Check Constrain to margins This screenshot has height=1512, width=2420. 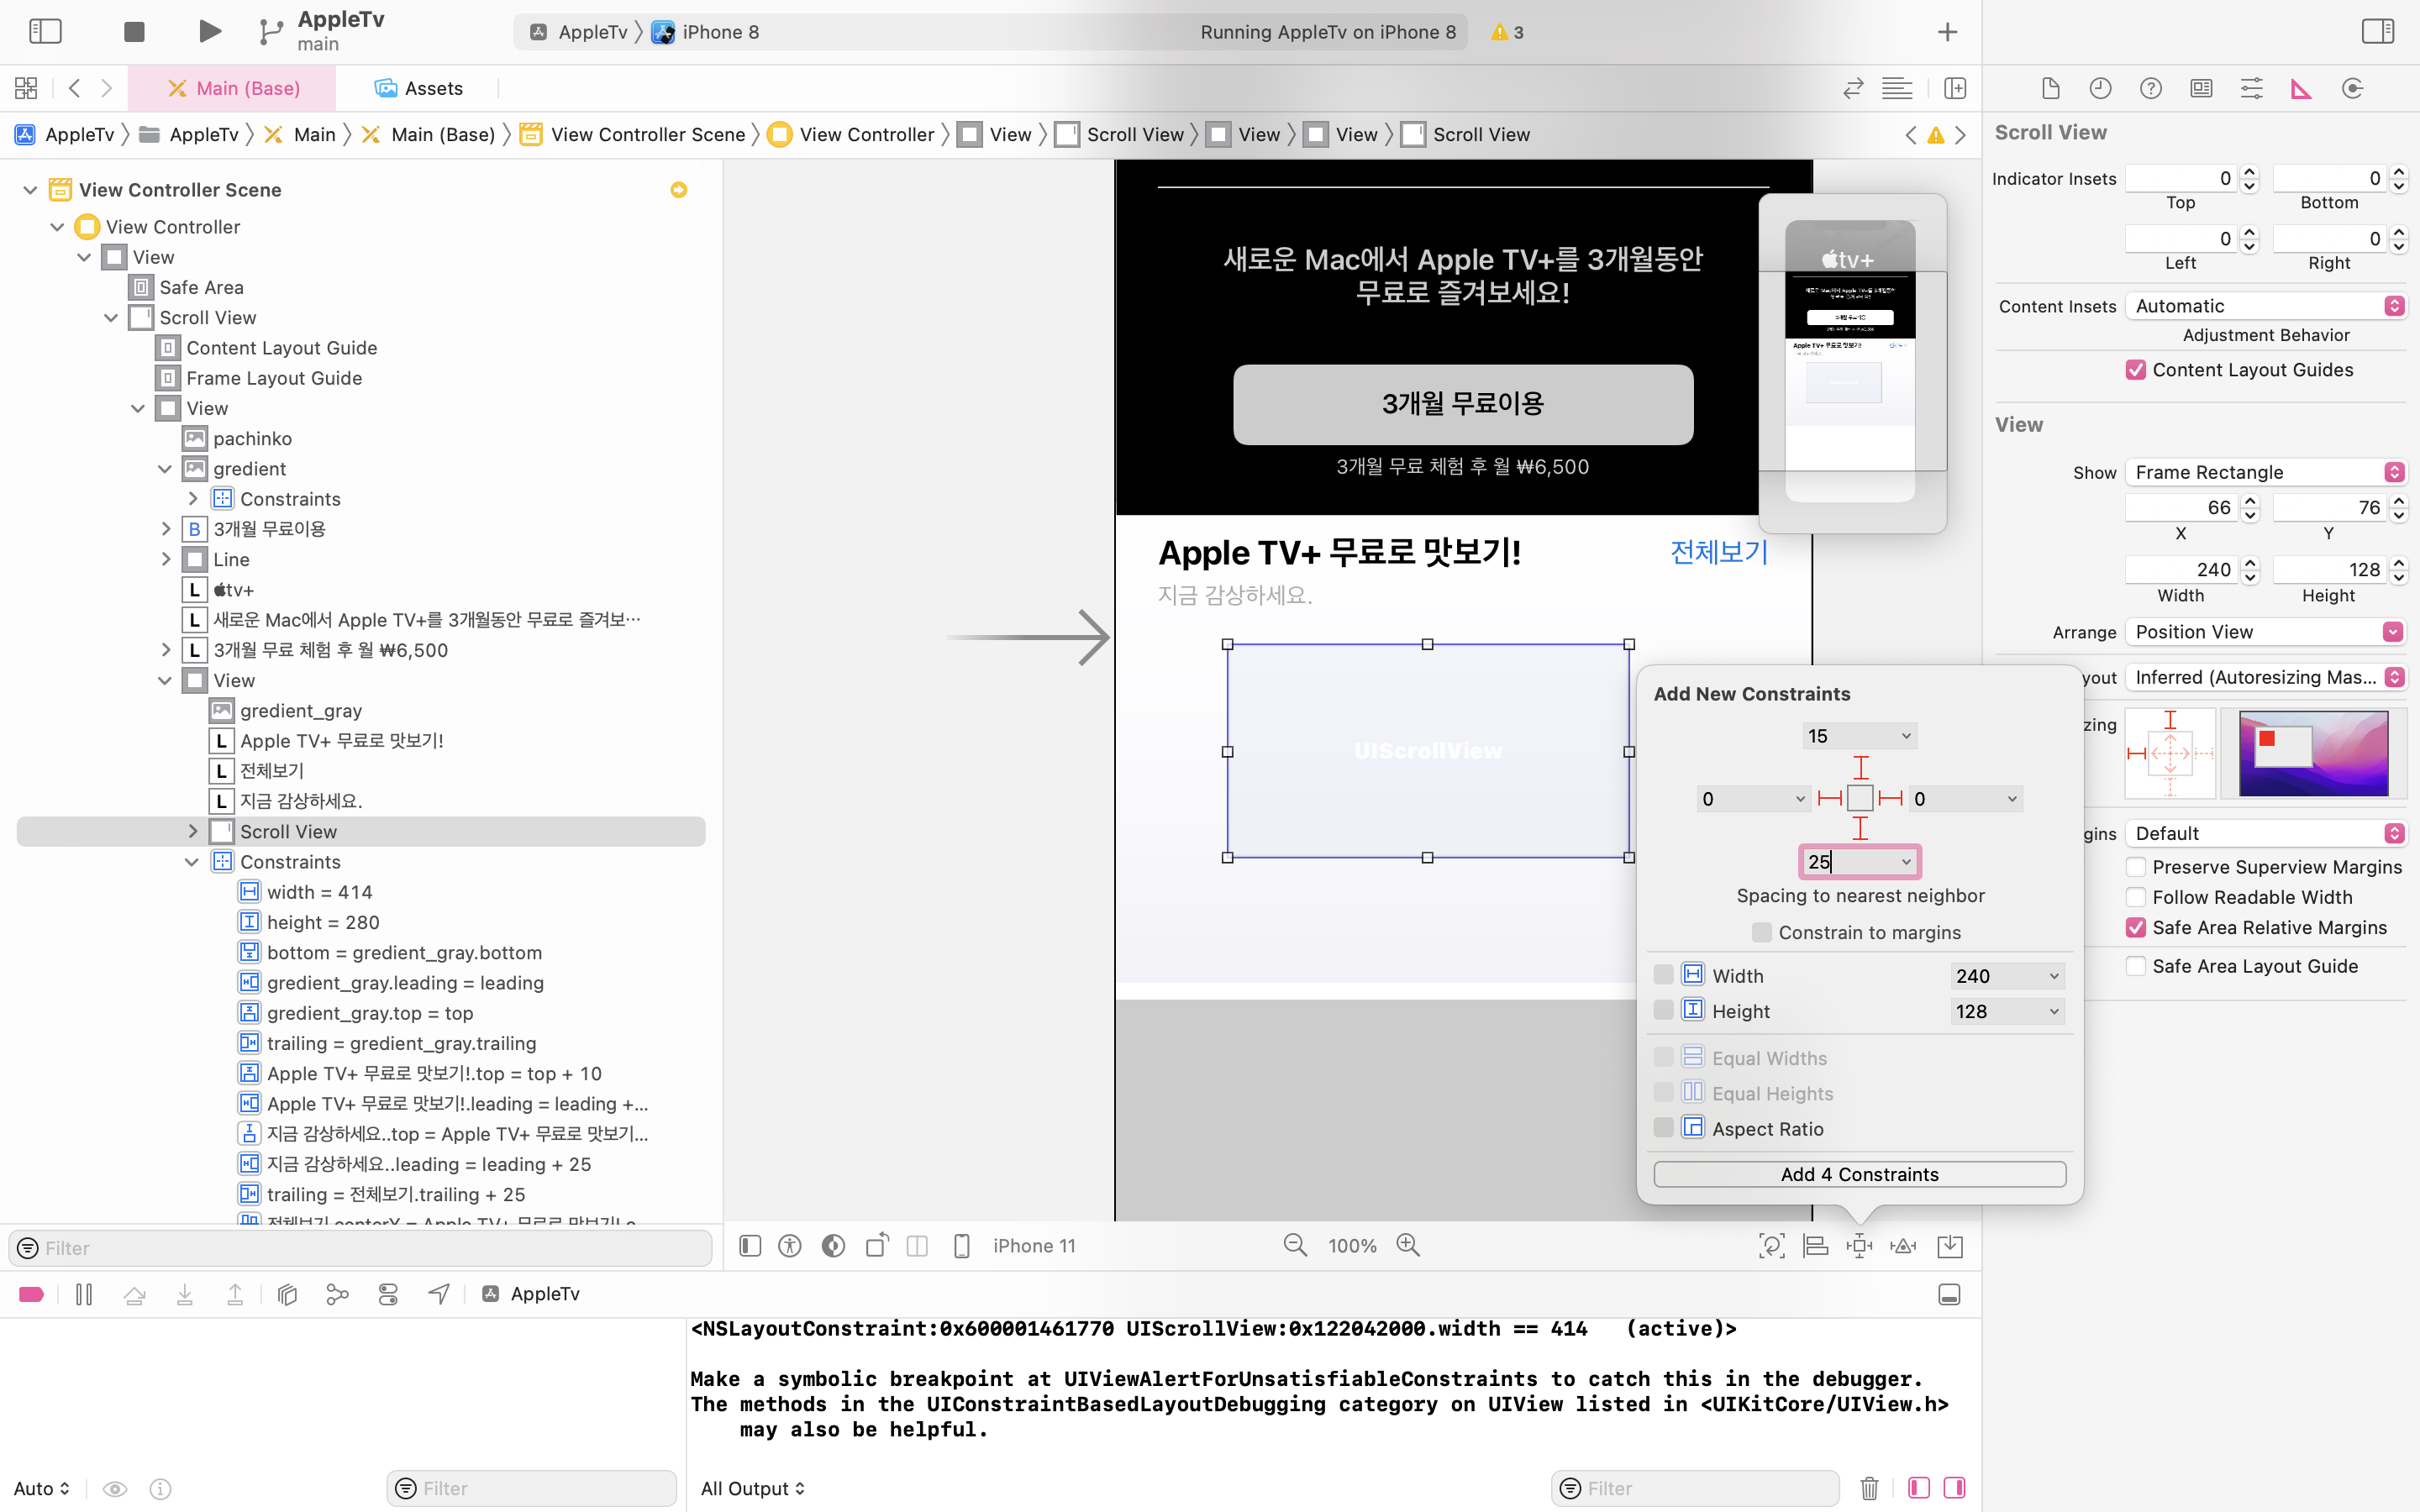pos(1762,932)
